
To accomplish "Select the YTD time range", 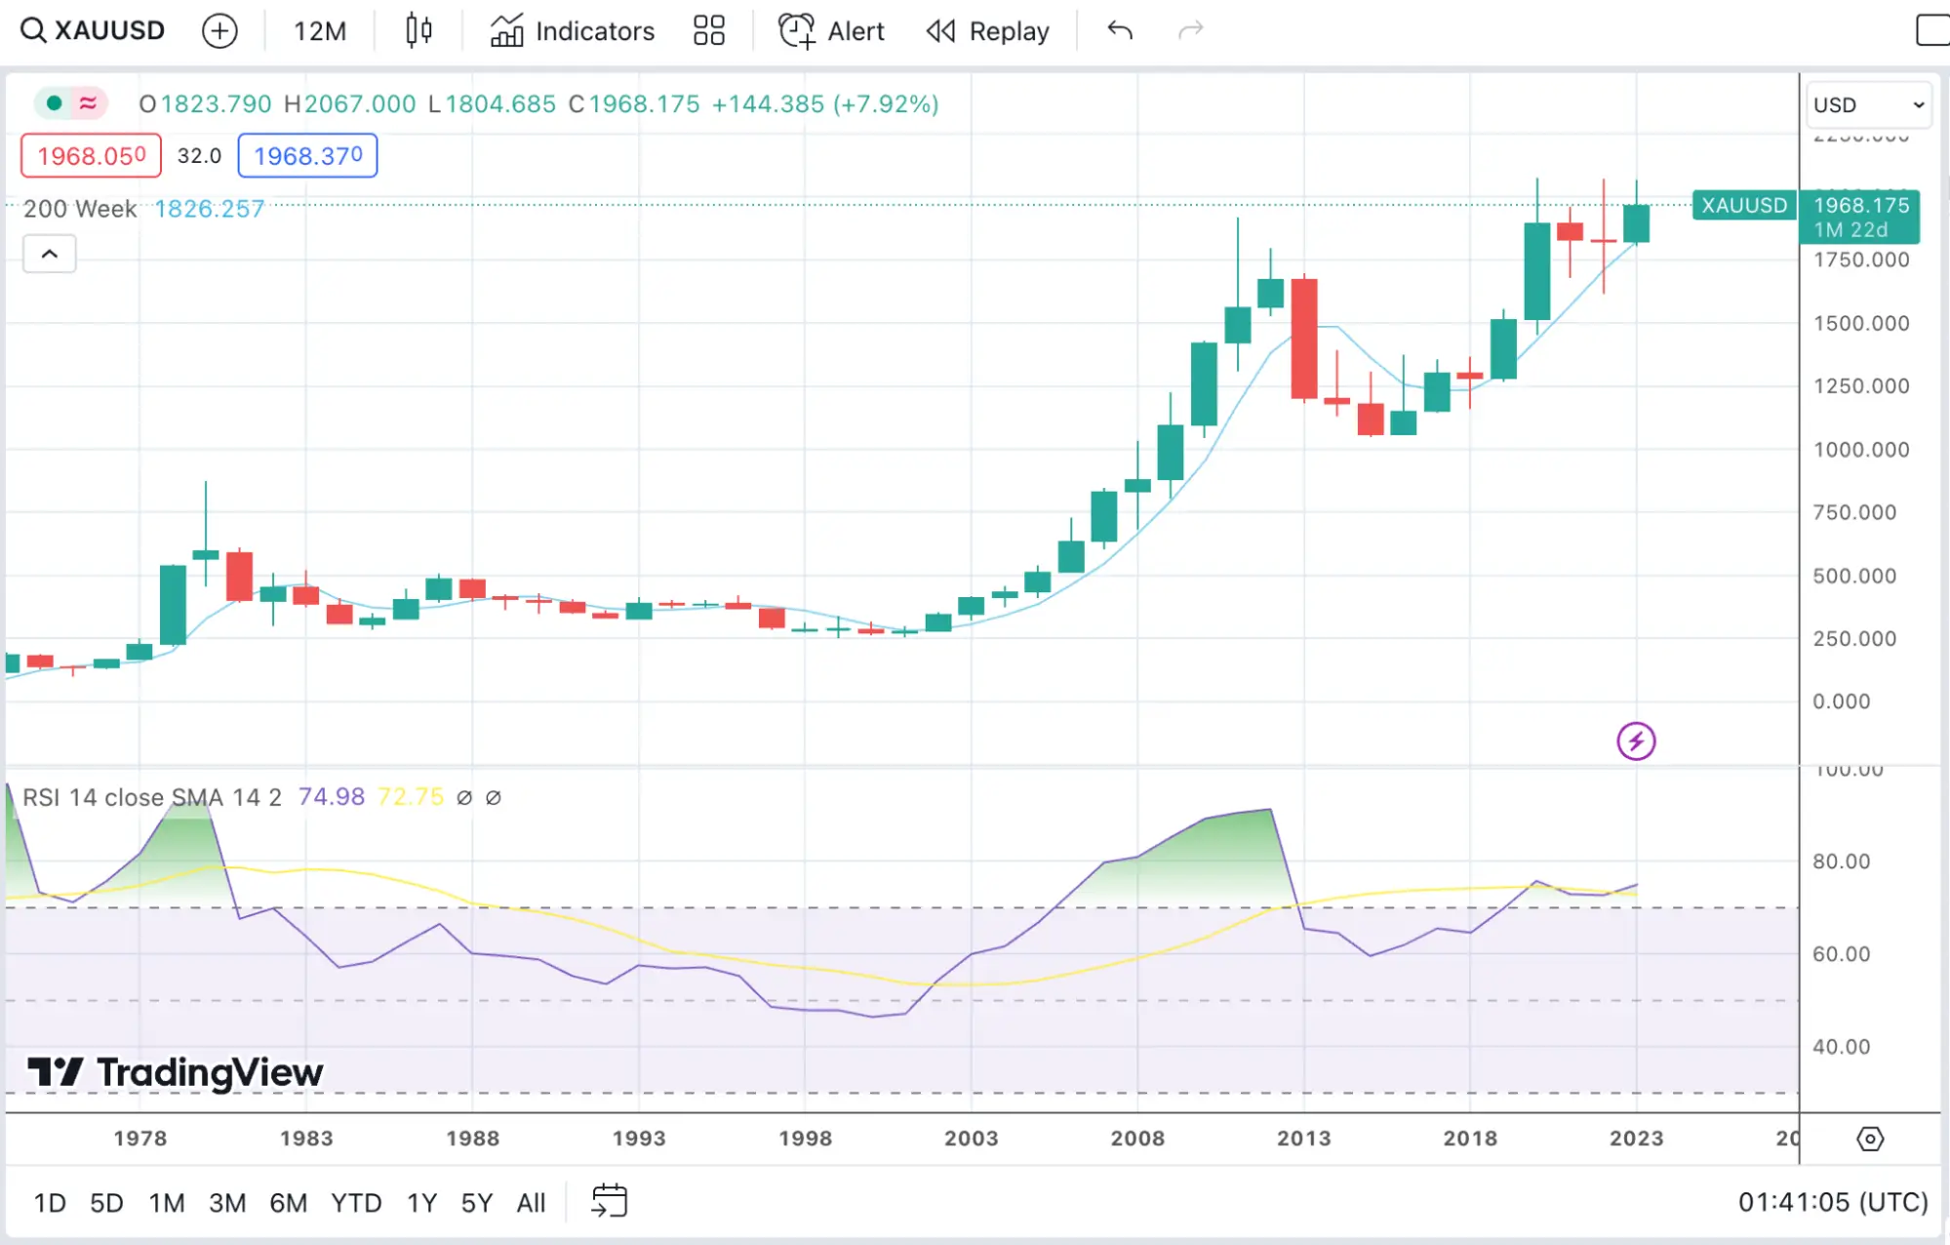I will [356, 1203].
